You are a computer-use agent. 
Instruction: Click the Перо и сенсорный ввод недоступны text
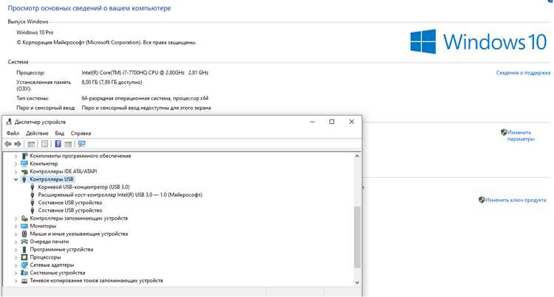[146, 108]
